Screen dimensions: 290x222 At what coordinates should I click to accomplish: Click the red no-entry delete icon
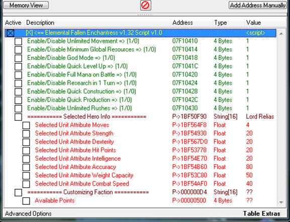[146, 6]
